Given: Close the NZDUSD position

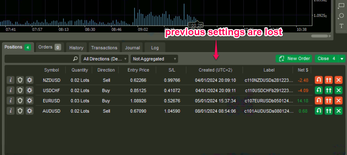Looking at the screenshot, I should coord(339,80).
